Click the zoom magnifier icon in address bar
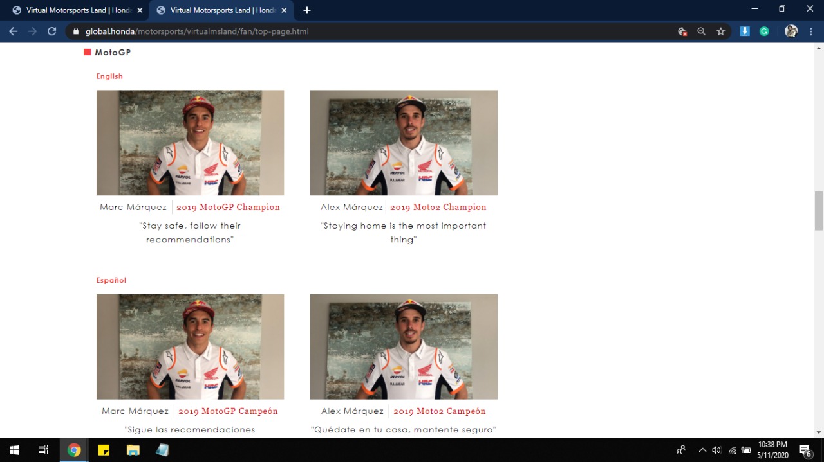 701,31
